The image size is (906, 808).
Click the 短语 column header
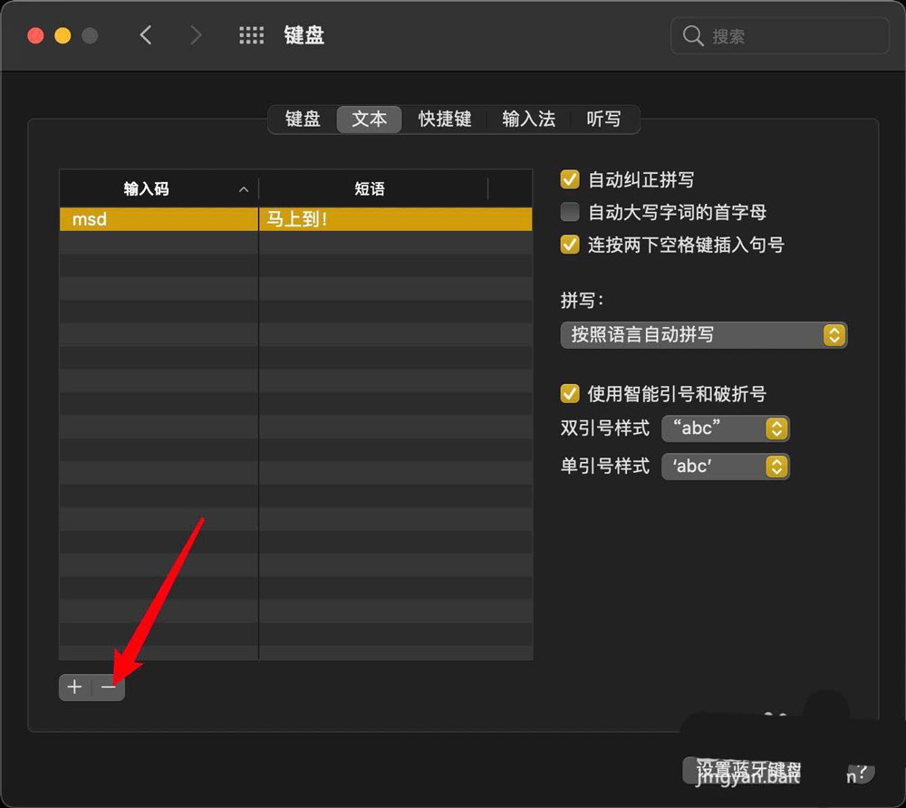tap(373, 188)
